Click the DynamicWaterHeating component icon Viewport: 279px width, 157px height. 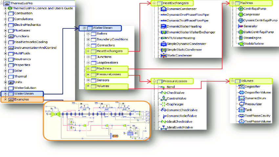tap(163, 26)
